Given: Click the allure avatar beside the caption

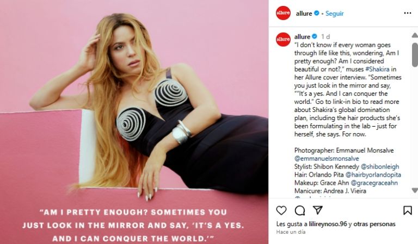Looking at the screenshot, I should (x=283, y=39).
